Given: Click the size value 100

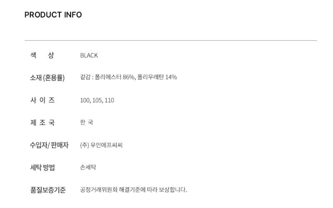Looking at the screenshot, I should coord(84,100).
